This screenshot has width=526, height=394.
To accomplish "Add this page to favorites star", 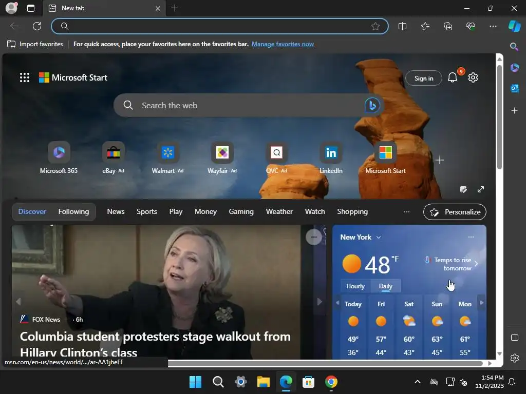I will click(375, 26).
